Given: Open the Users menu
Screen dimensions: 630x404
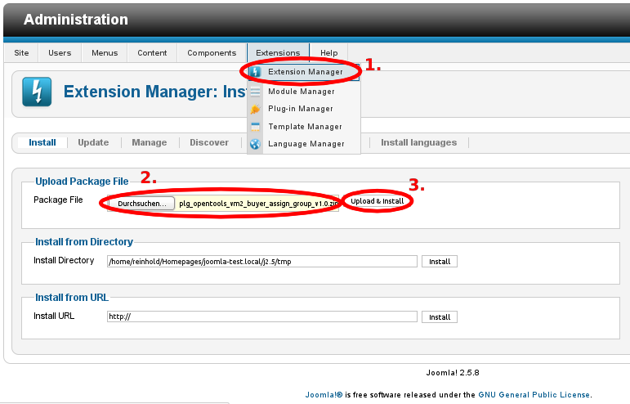Looking at the screenshot, I should click(x=60, y=53).
